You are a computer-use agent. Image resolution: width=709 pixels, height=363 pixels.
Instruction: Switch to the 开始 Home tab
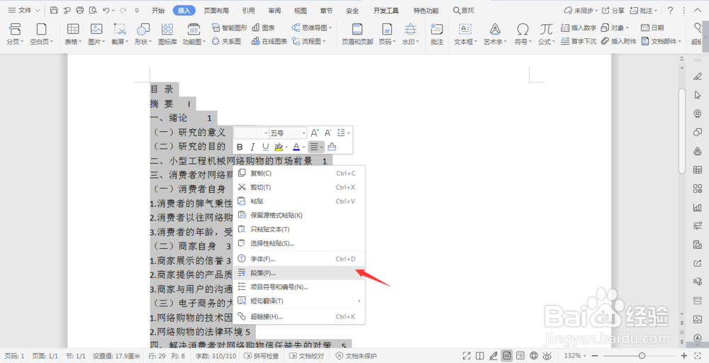tap(158, 11)
